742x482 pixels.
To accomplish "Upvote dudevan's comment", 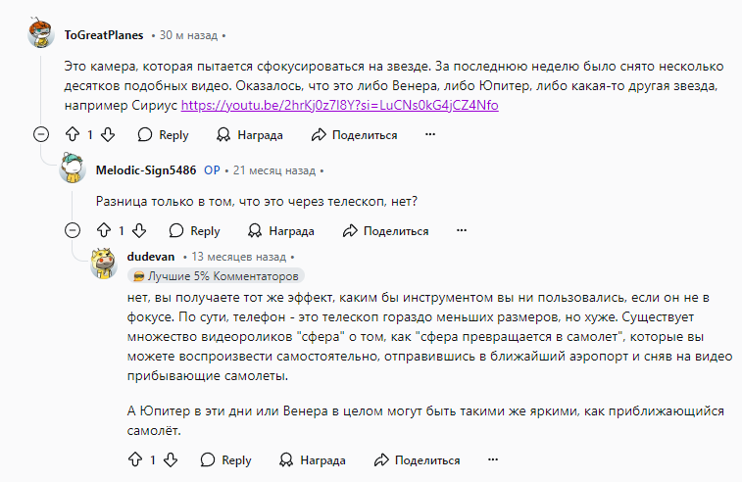I will pyautogui.click(x=135, y=459).
